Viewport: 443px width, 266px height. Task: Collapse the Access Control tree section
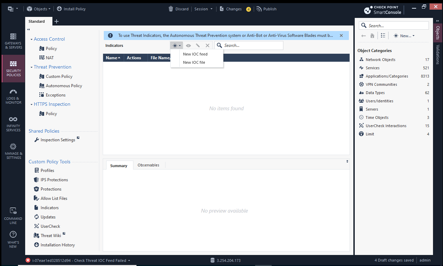pyautogui.click(x=32, y=39)
